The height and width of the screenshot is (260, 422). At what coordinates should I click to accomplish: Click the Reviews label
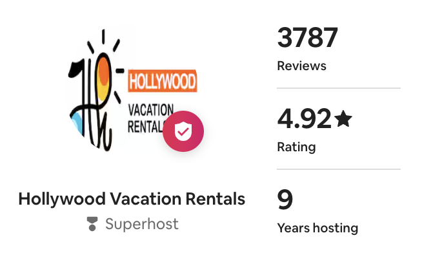[x=302, y=66]
